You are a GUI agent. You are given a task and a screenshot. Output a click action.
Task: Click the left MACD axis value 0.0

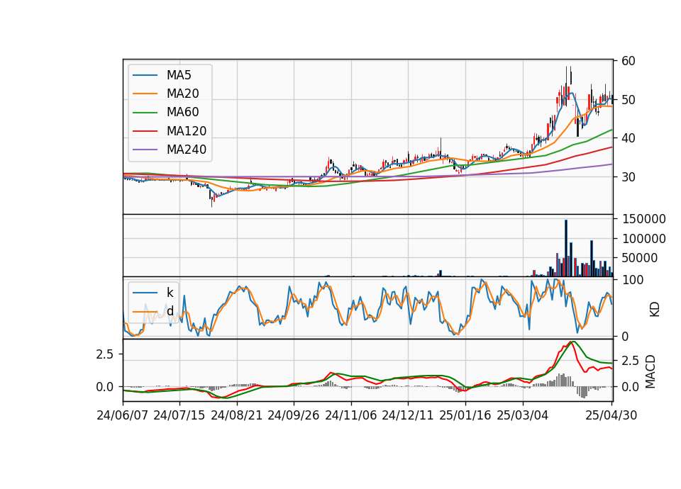pyautogui.click(x=104, y=387)
